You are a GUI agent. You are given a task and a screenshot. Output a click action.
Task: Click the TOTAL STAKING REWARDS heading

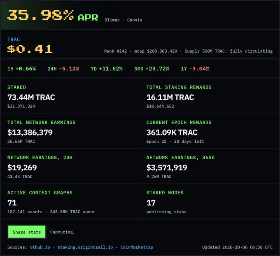coord(179,87)
